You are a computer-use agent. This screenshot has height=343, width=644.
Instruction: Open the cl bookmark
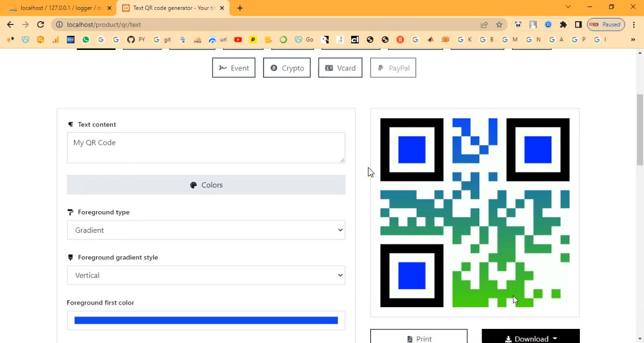pyautogui.click(x=355, y=40)
